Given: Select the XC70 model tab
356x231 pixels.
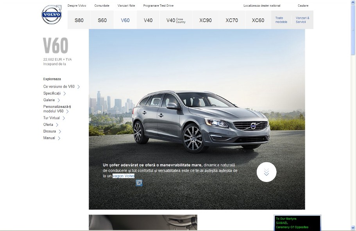Looking at the screenshot, I should point(232,20).
